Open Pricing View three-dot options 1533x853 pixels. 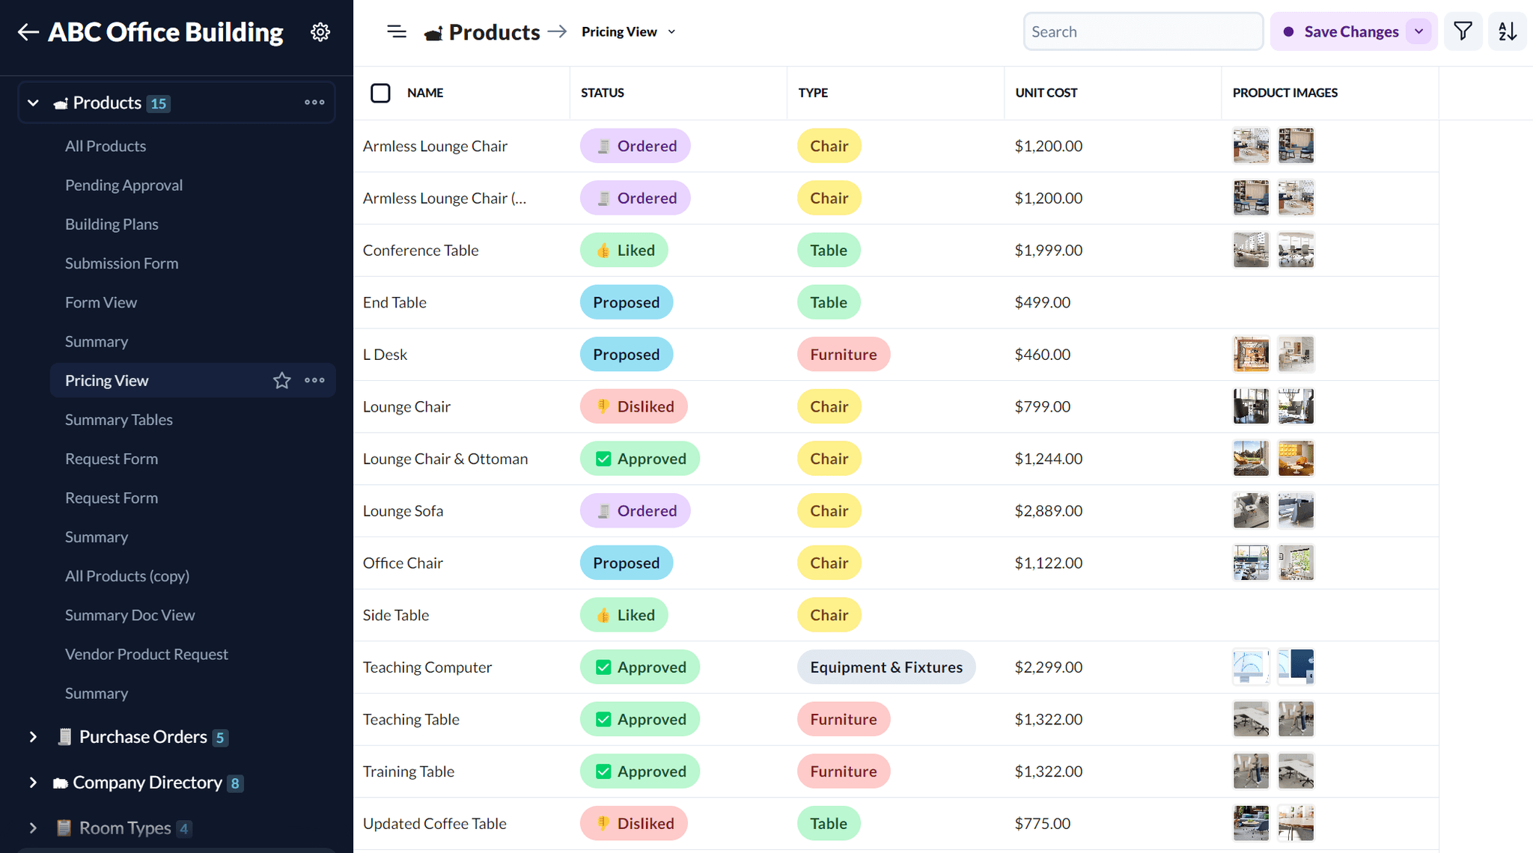pyautogui.click(x=315, y=380)
